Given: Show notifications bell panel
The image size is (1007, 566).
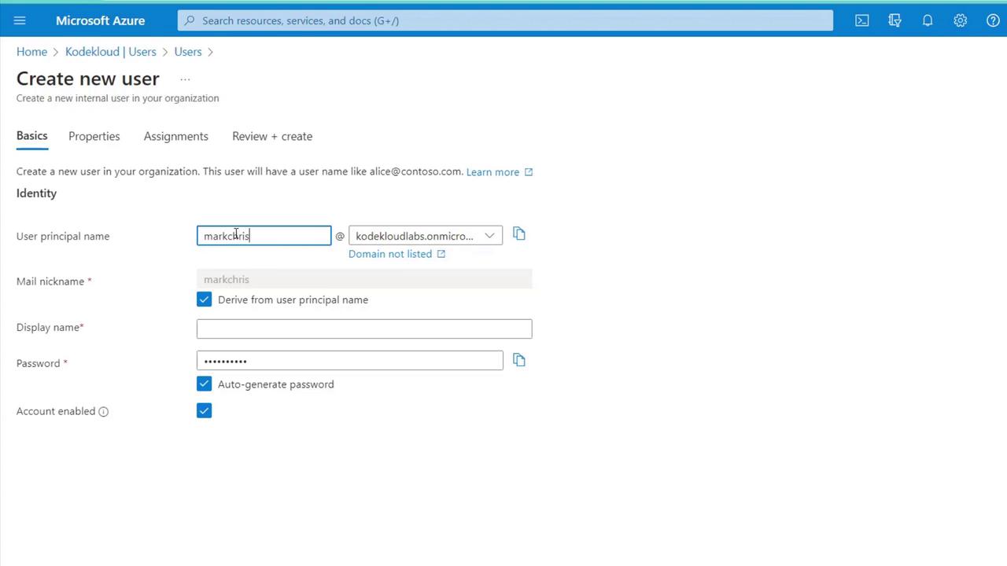Looking at the screenshot, I should pyautogui.click(x=928, y=20).
